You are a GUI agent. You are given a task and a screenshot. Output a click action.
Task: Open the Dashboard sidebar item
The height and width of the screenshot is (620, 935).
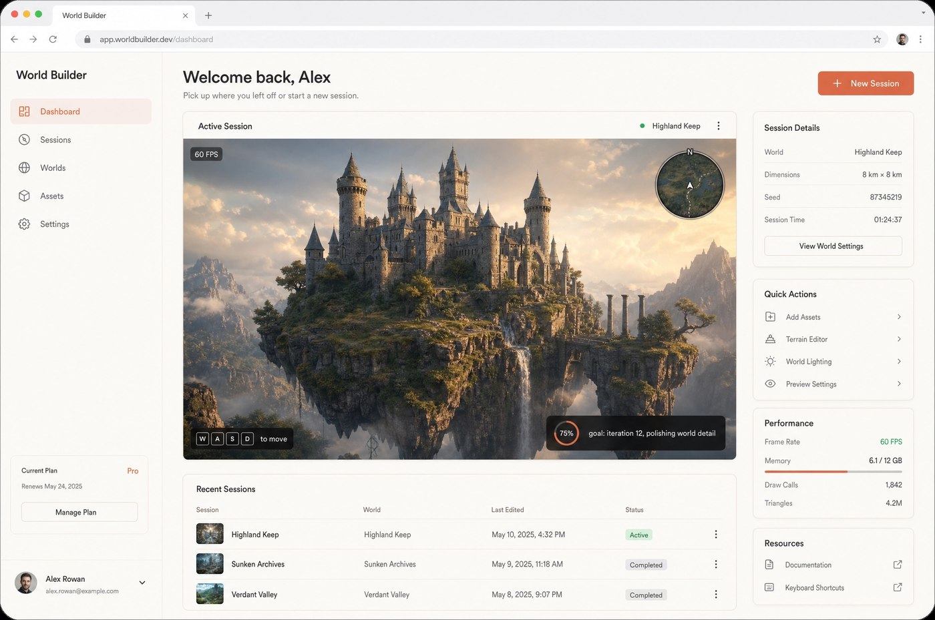(x=81, y=111)
